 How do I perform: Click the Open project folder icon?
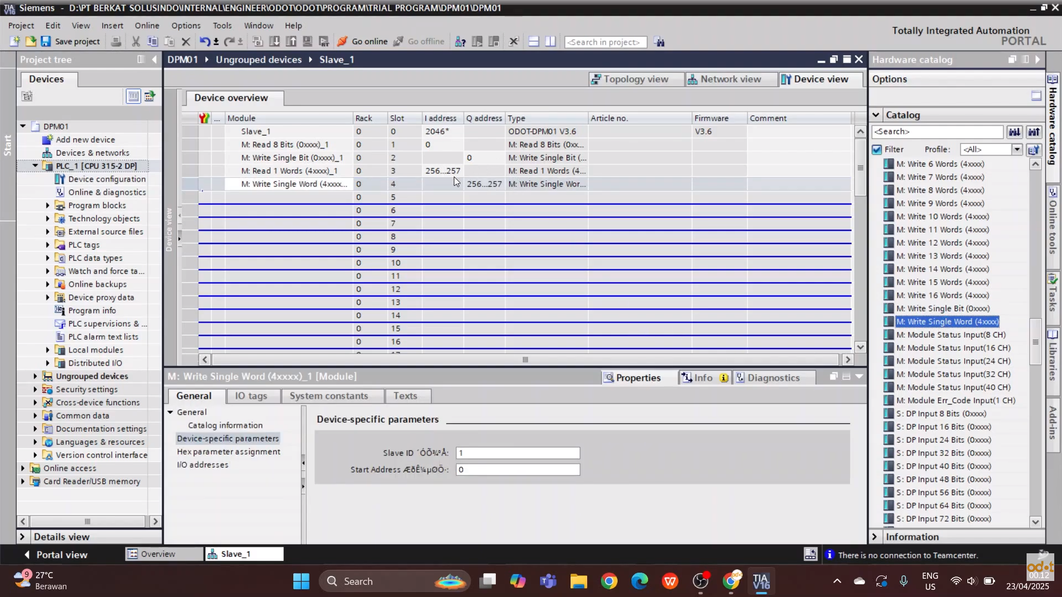(x=30, y=41)
